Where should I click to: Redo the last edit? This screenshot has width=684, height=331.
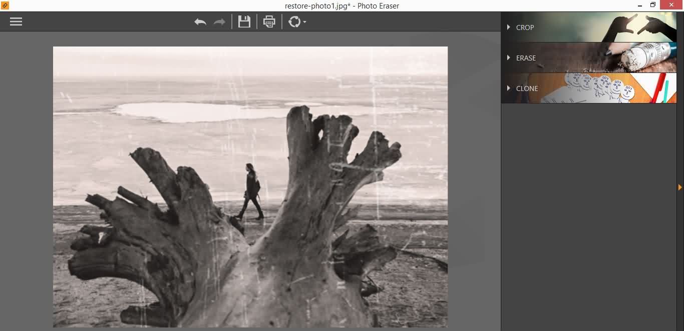click(x=219, y=21)
